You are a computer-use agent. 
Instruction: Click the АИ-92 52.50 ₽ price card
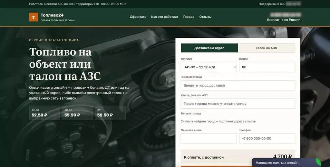pyautogui.click(x=44, y=113)
